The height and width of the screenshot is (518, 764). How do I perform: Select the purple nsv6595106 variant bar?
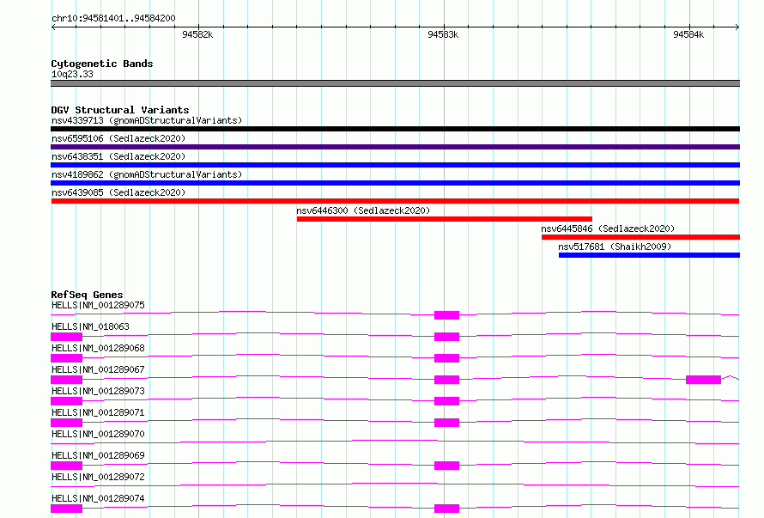[x=395, y=147]
